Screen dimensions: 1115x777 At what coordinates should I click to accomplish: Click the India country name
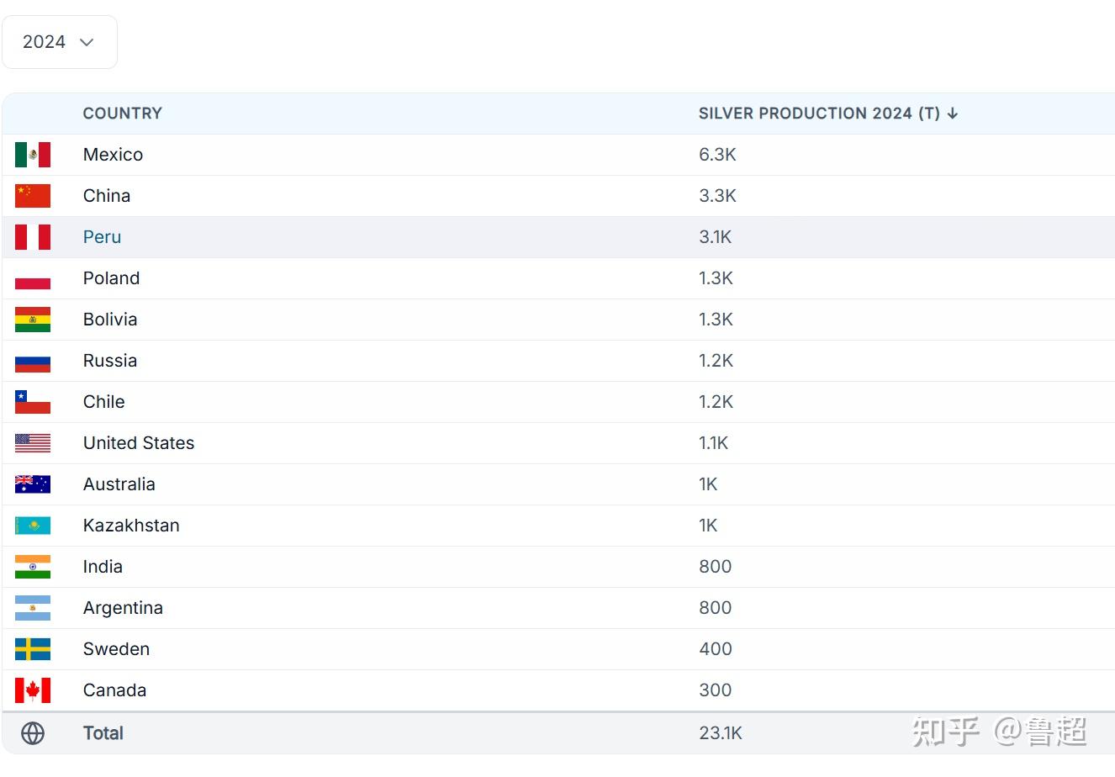[103, 567]
